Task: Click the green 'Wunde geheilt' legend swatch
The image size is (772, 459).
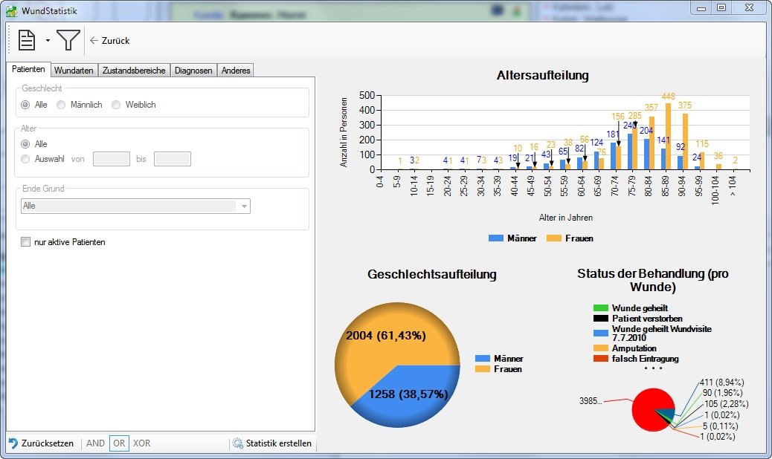Action: 601,308
